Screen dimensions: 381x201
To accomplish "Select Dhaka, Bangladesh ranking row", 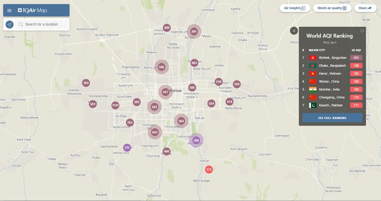I will click(332, 66).
